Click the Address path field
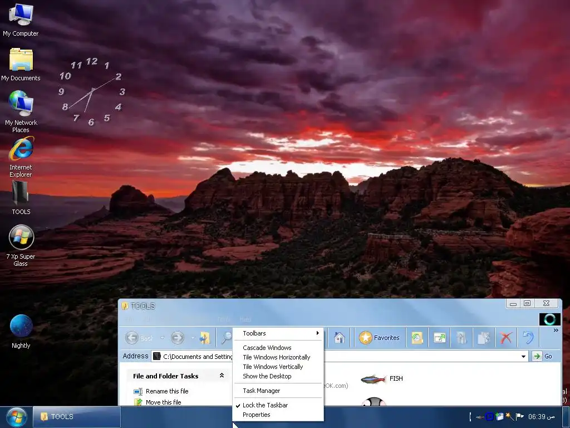 click(x=340, y=356)
